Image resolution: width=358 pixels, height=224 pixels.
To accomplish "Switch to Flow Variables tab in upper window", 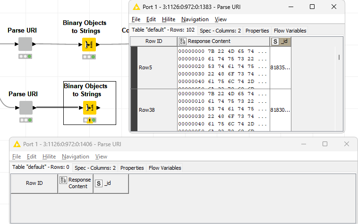I will click(290, 31).
